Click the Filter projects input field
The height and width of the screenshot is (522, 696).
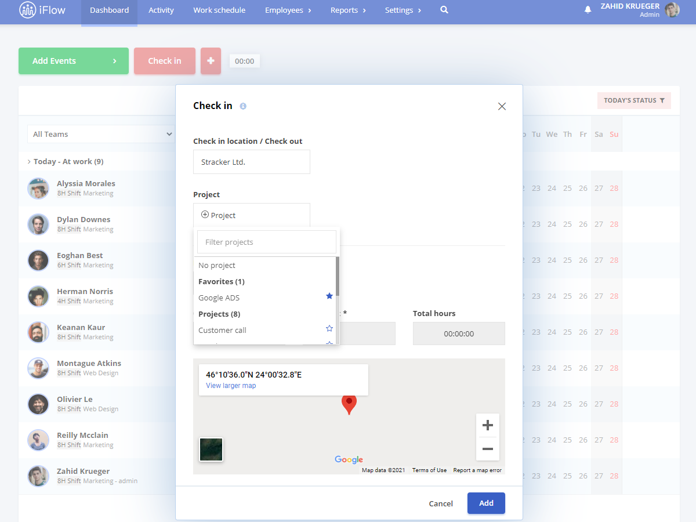click(x=267, y=242)
